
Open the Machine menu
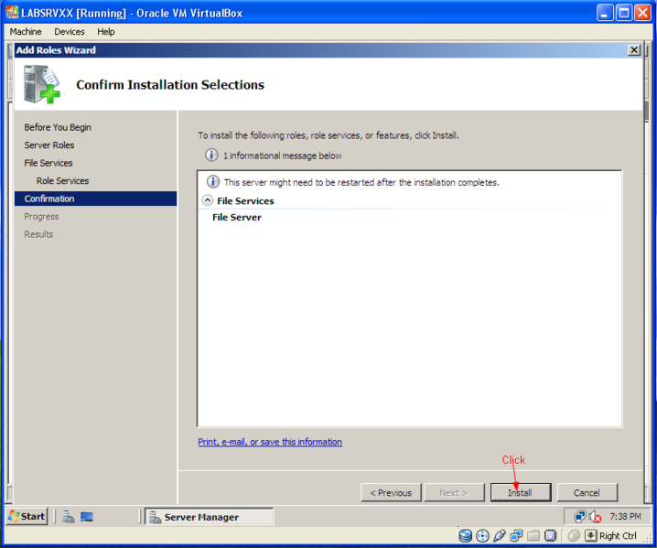[x=26, y=31]
